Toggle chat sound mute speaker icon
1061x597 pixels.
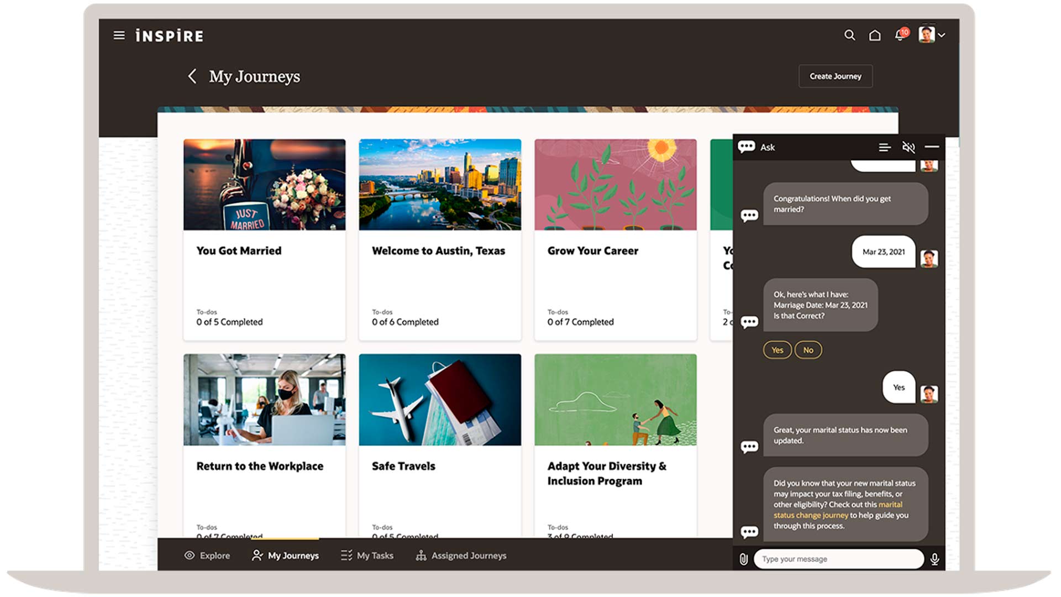[x=908, y=147]
